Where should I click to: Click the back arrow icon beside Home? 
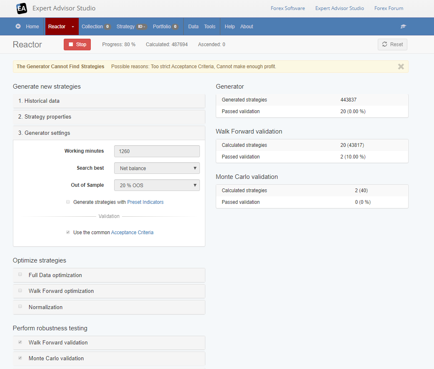(x=18, y=26)
